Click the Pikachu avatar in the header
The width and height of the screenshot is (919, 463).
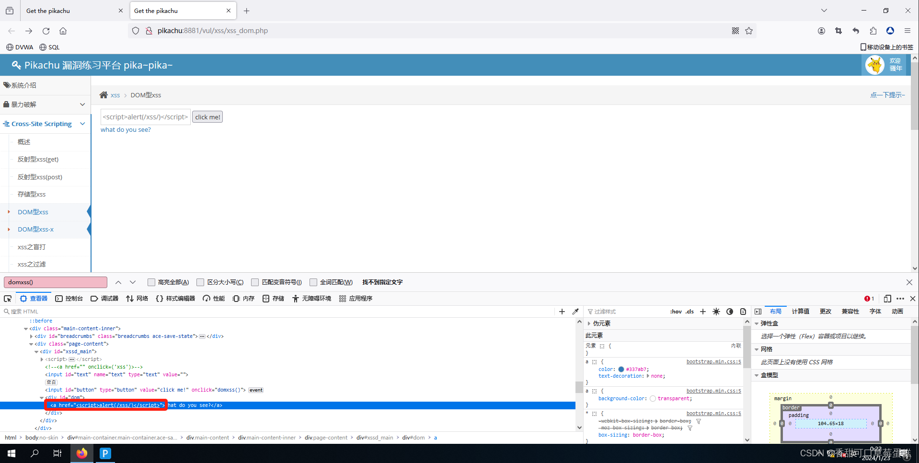[875, 65]
